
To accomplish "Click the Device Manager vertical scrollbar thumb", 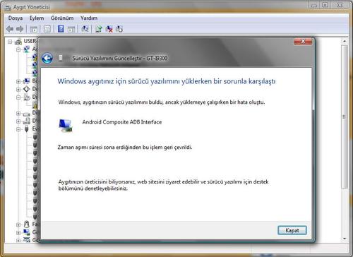I will click(345, 116).
